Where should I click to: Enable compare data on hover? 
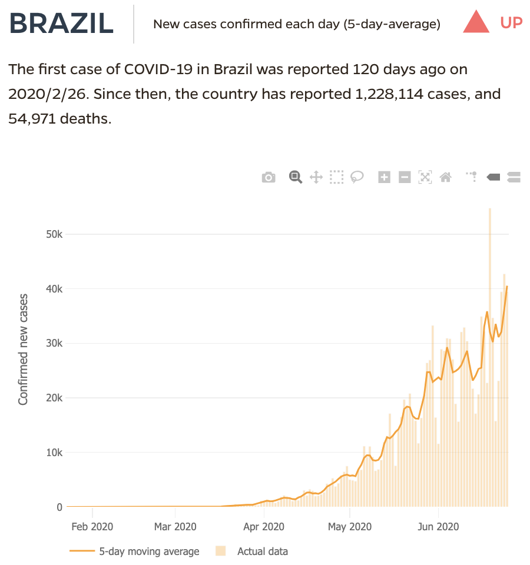514,177
